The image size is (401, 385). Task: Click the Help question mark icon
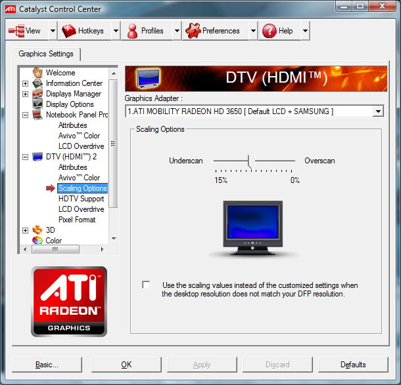click(x=270, y=31)
